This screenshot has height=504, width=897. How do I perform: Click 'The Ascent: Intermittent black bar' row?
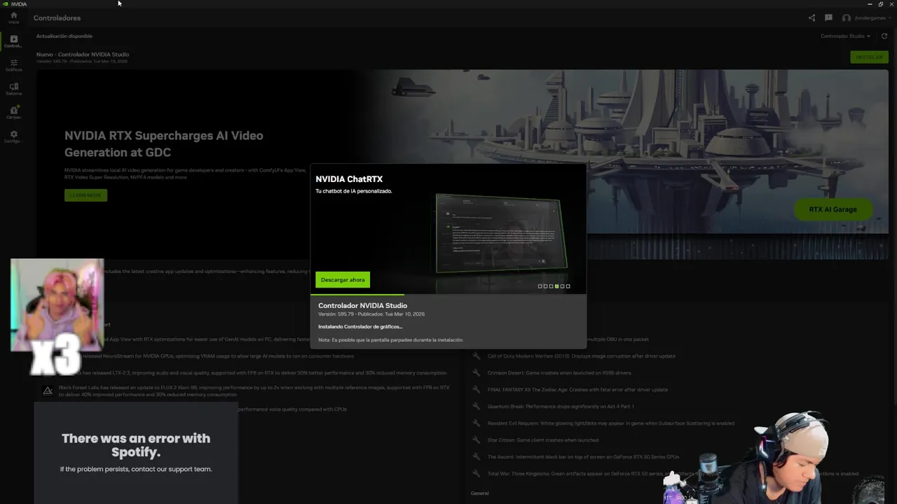coord(583,456)
